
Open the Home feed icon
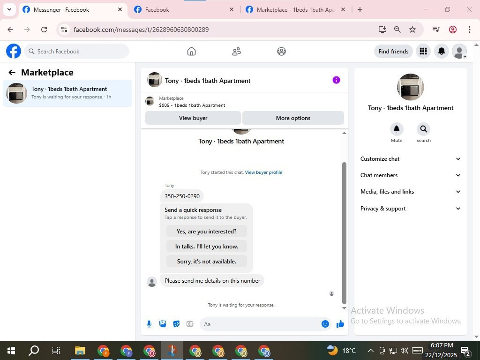point(191,51)
